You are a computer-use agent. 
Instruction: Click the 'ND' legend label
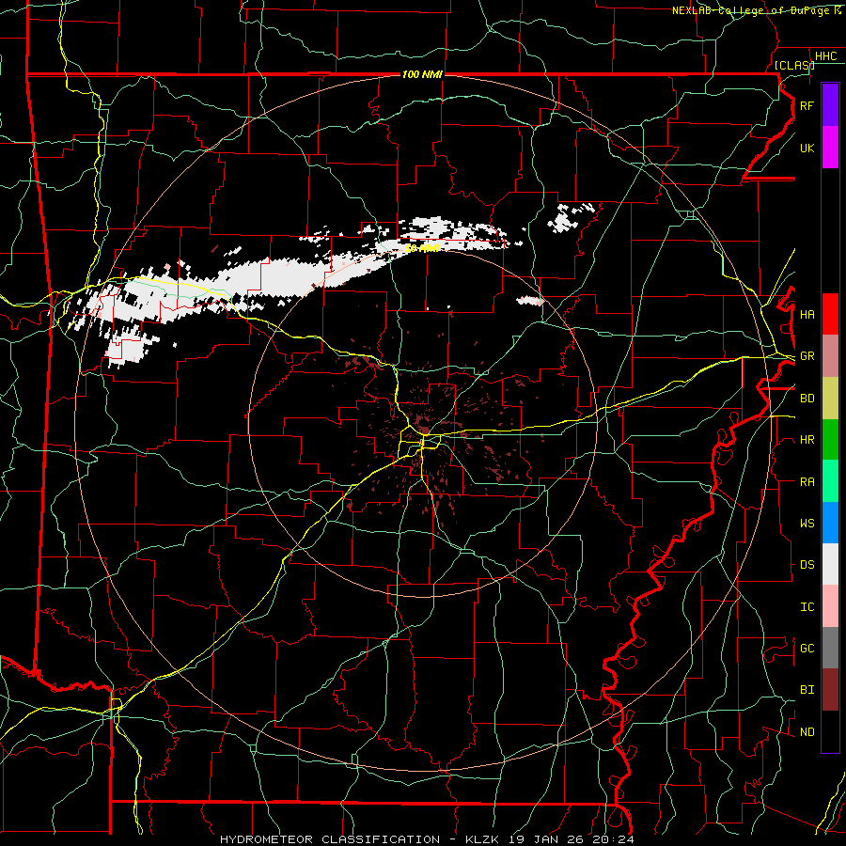click(x=807, y=732)
